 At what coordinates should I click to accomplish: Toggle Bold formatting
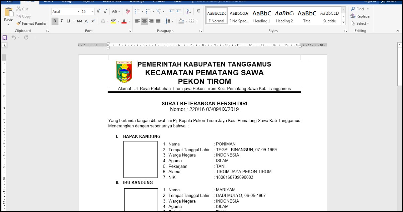55,21
